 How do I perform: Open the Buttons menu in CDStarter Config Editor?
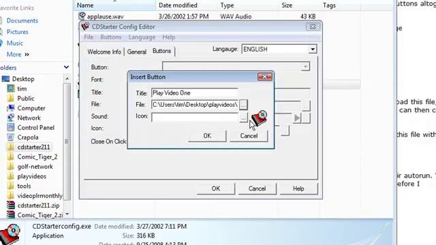[110, 37]
